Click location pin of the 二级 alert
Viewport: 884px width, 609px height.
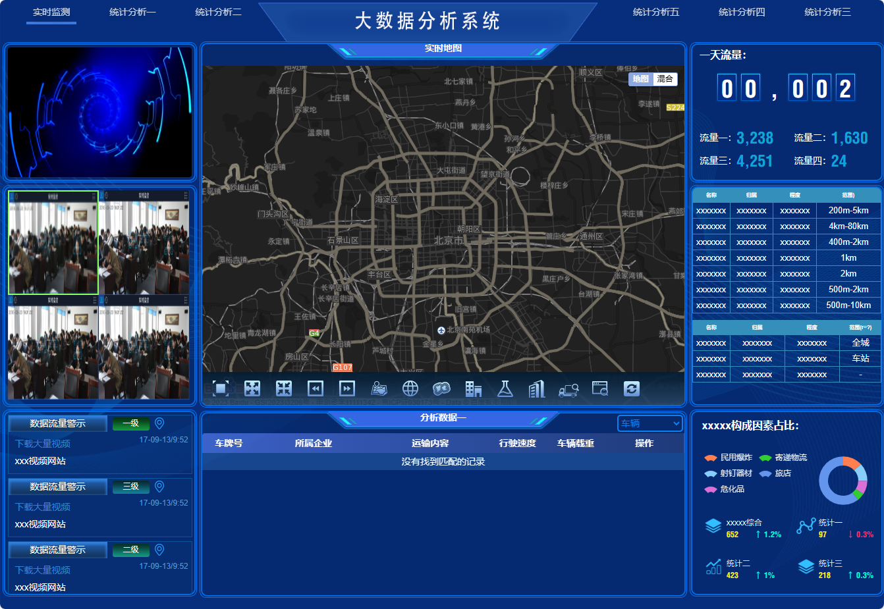(159, 550)
